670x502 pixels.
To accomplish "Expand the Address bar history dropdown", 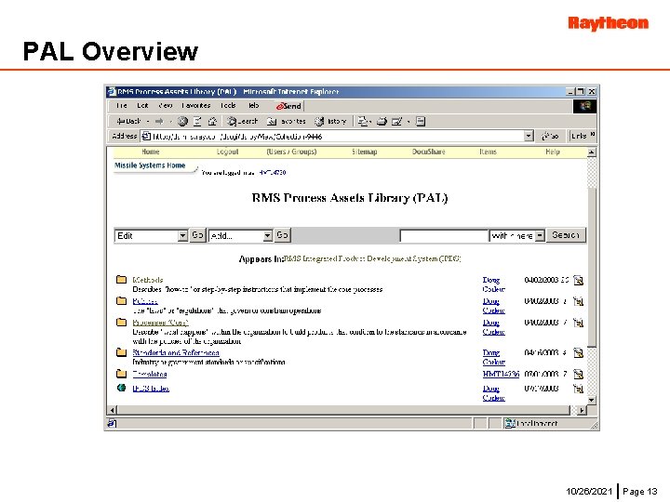I will click(x=529, y=136).
